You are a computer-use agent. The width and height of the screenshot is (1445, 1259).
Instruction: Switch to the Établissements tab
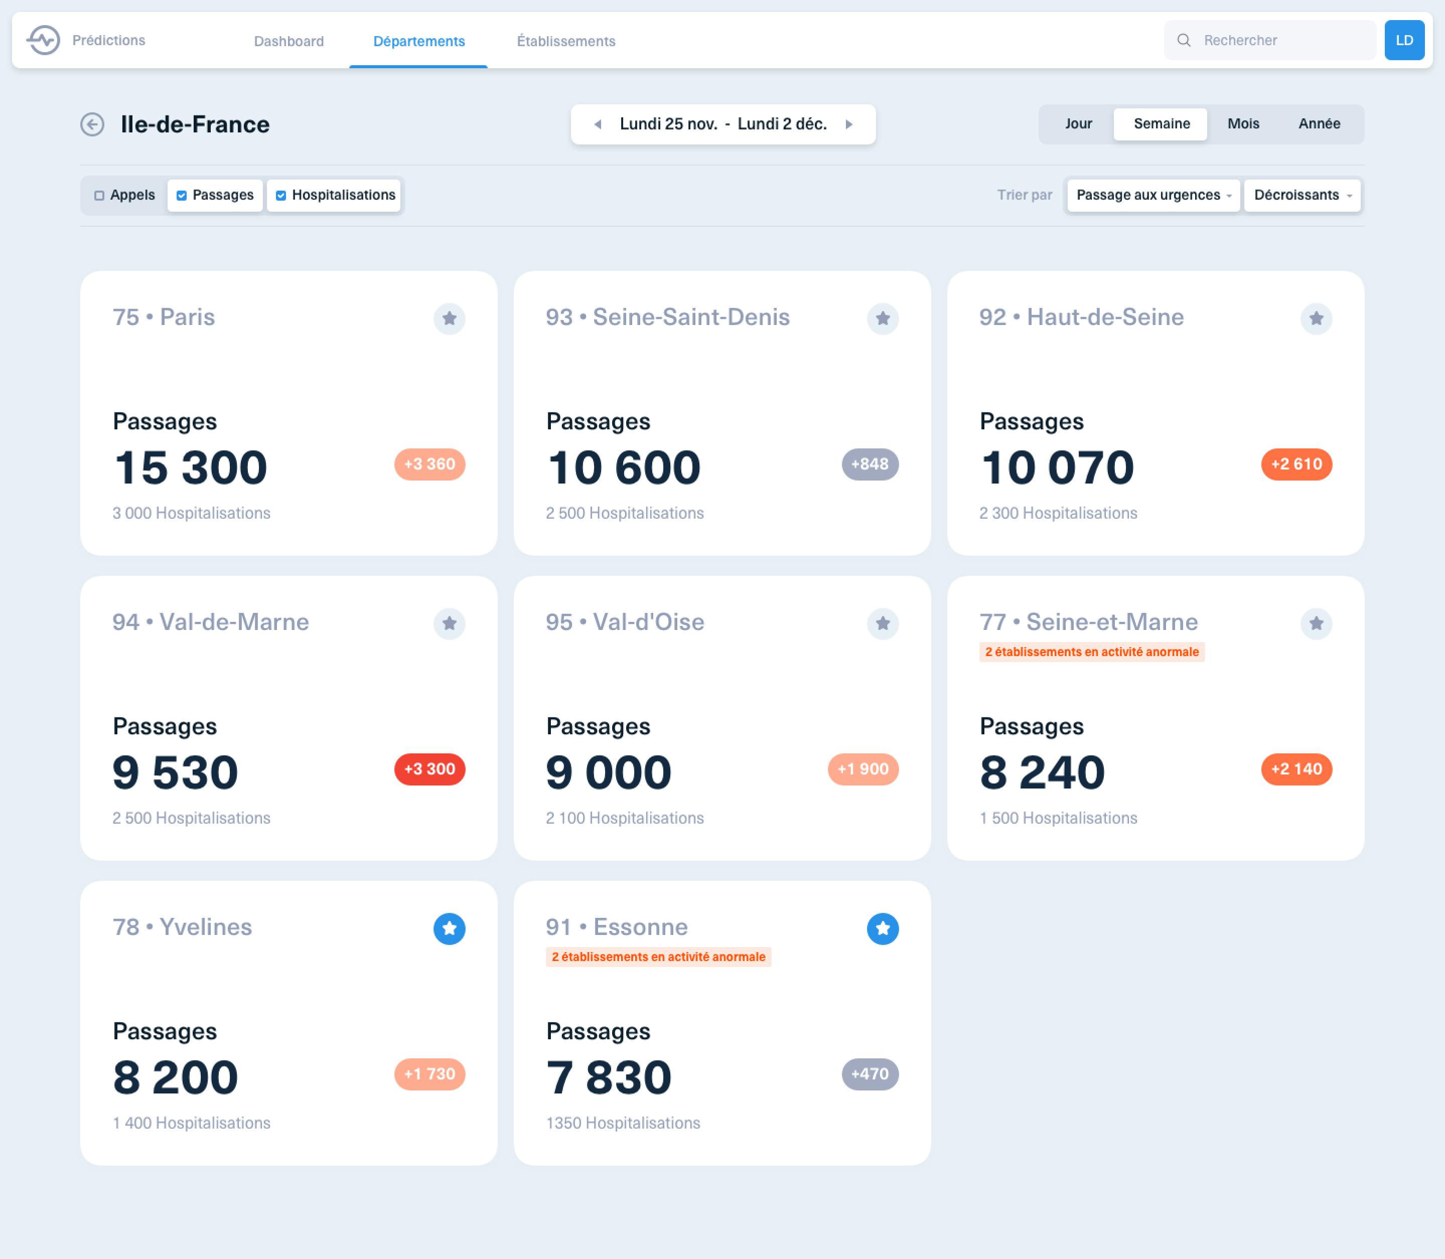(565, 41)
